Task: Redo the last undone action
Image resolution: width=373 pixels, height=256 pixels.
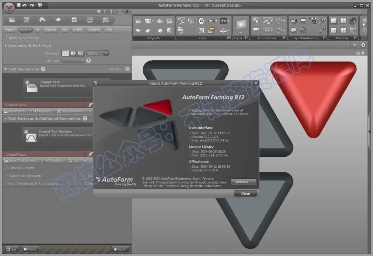Action: tap(32, 5)
